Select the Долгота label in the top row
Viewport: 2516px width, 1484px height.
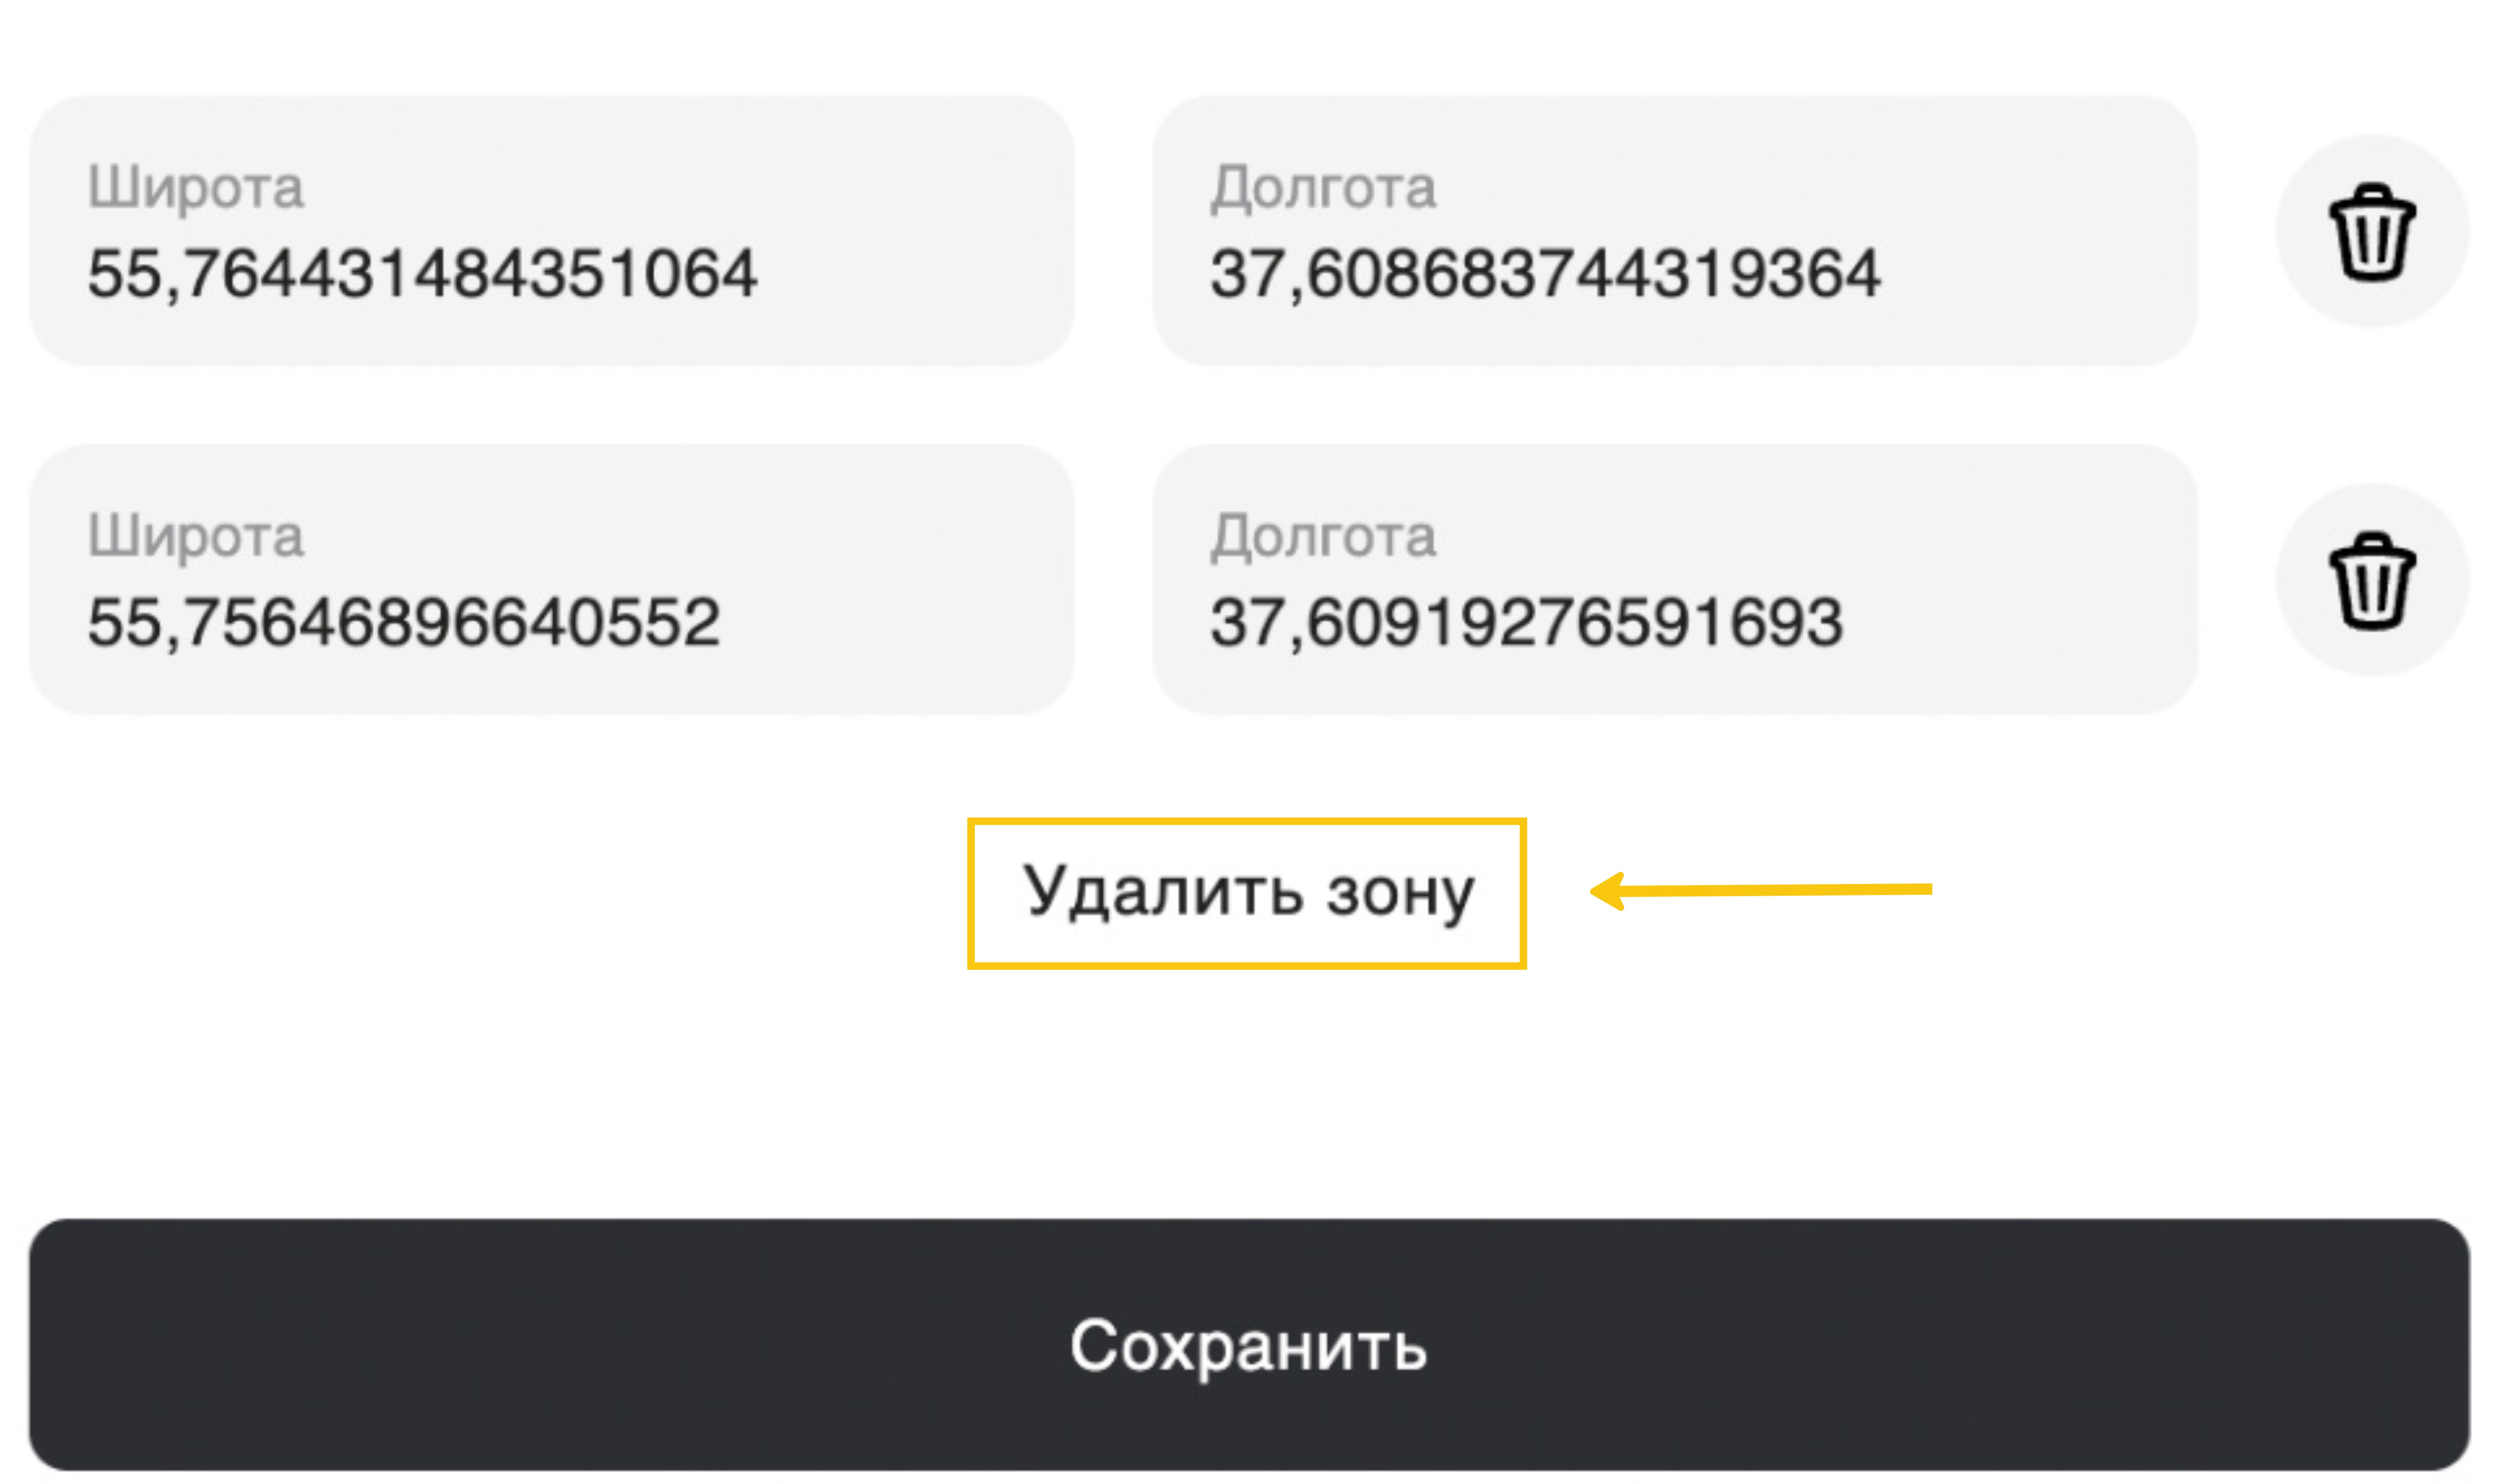point(1323,188)
